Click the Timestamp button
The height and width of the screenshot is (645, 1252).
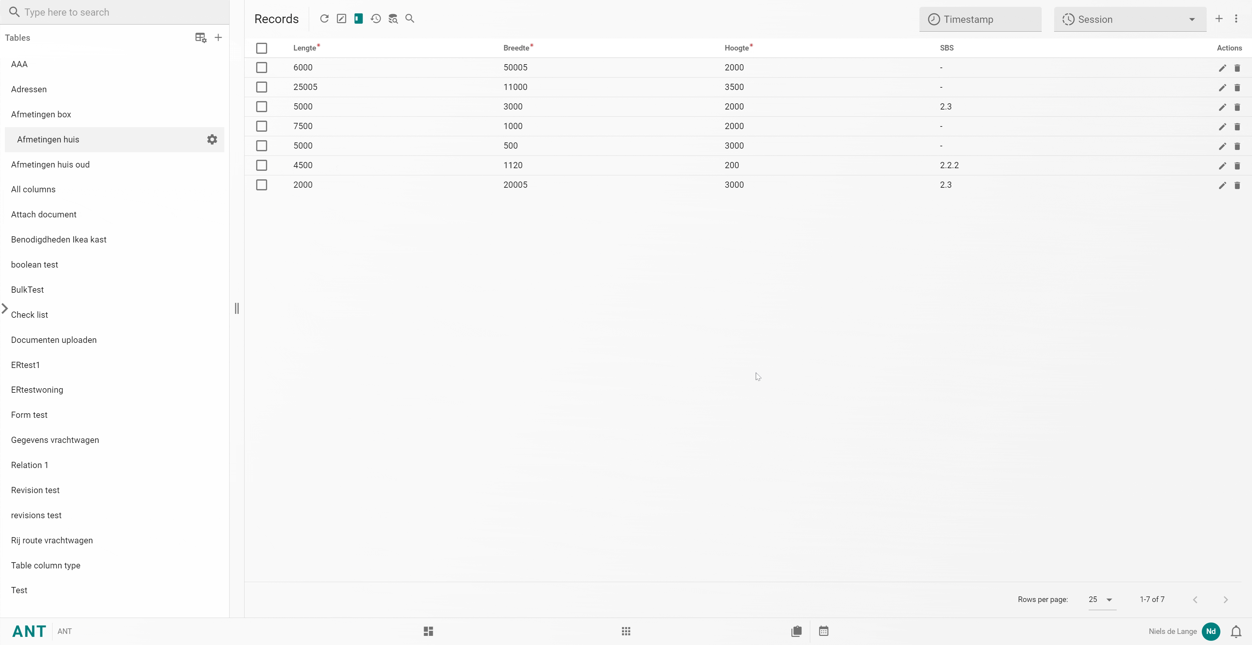pos(980,20)
